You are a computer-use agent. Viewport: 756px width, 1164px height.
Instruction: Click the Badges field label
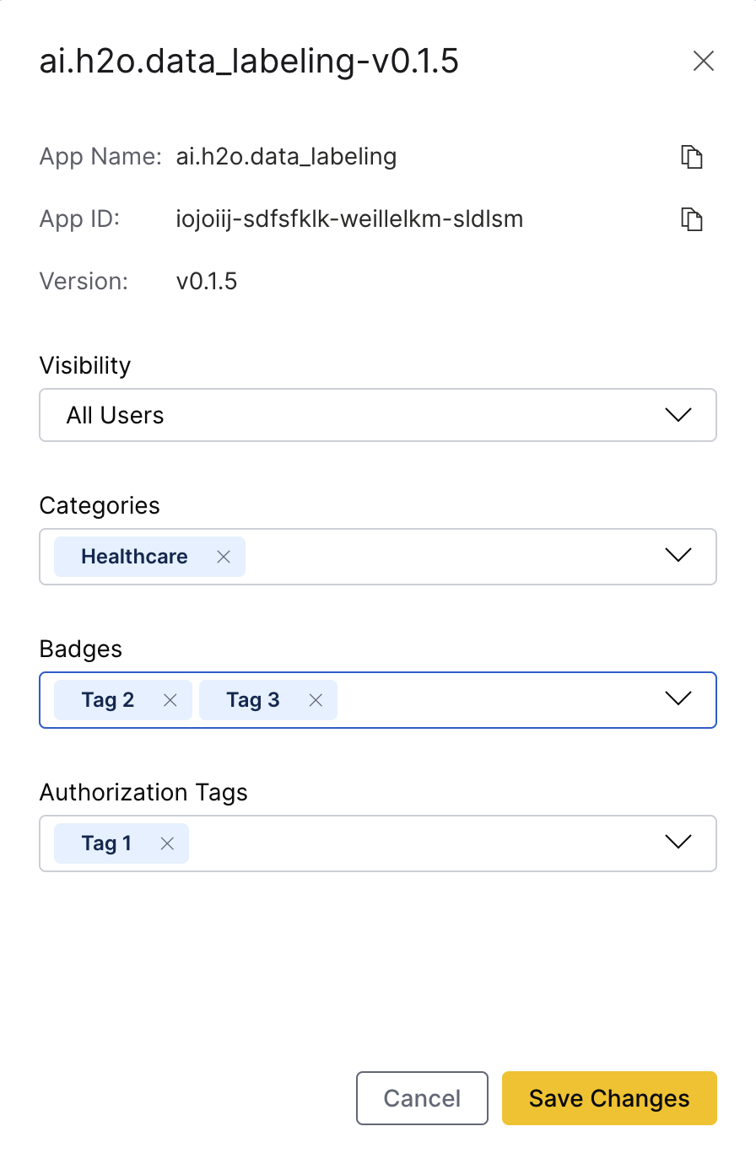81,649
